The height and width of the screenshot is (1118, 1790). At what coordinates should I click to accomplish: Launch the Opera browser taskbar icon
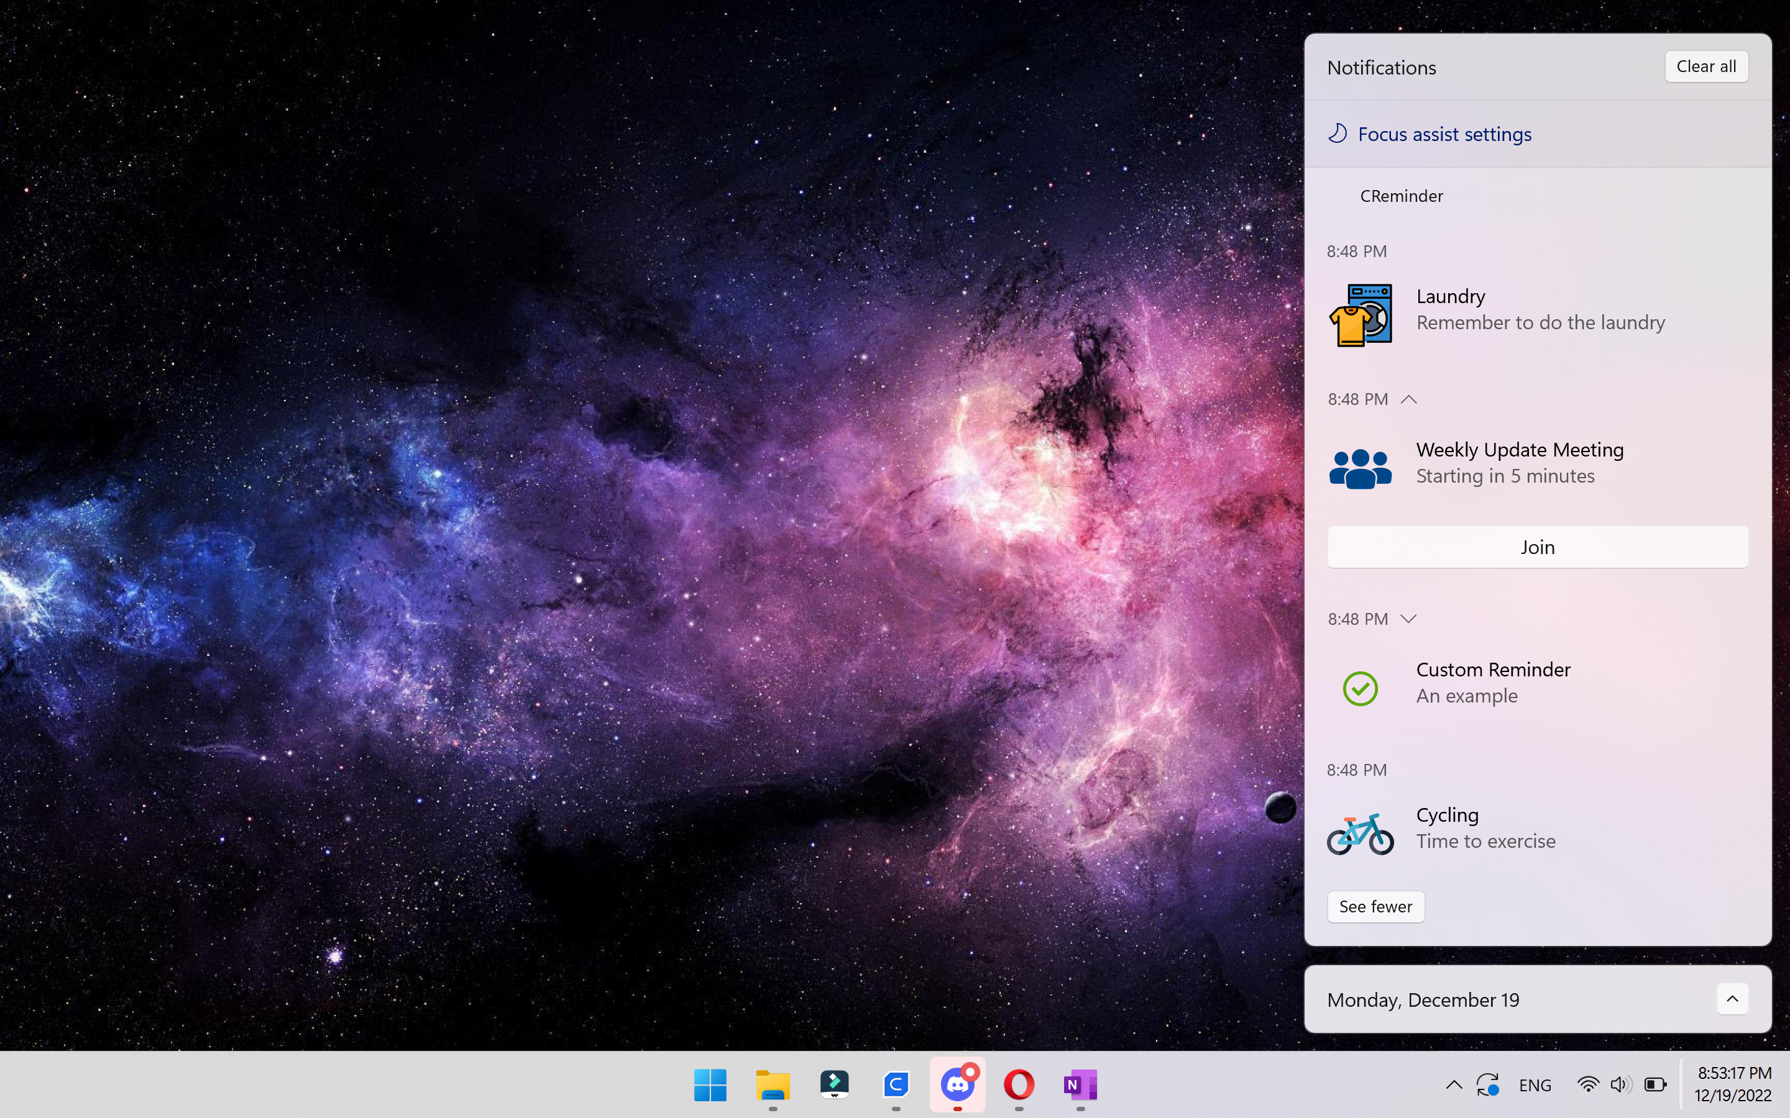[x=1019, y=1084]
